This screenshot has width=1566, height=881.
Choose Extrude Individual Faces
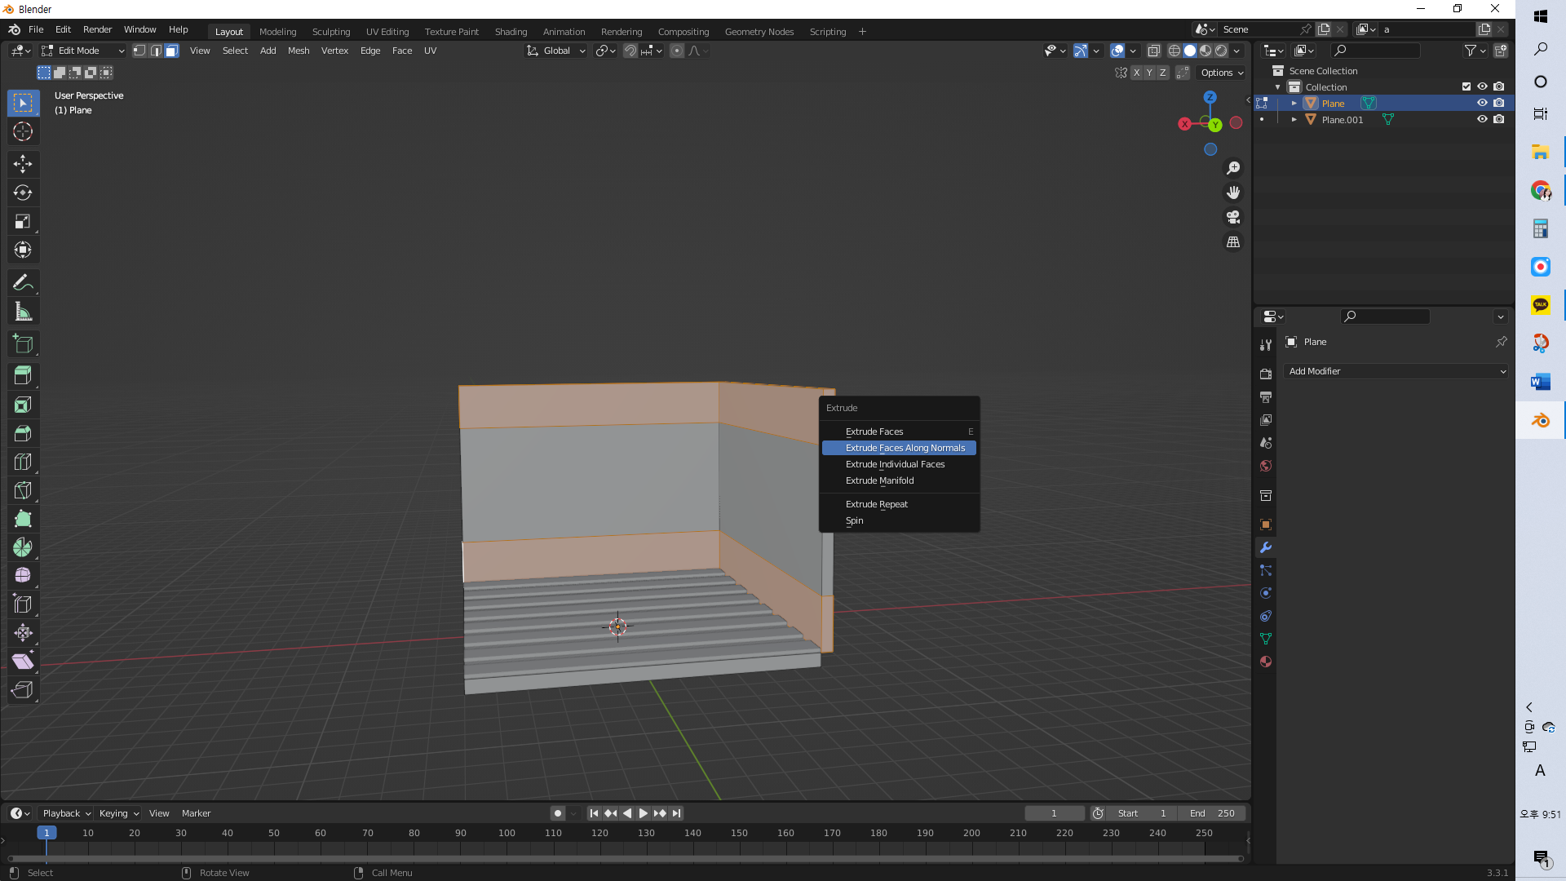[x=895, y=464]
